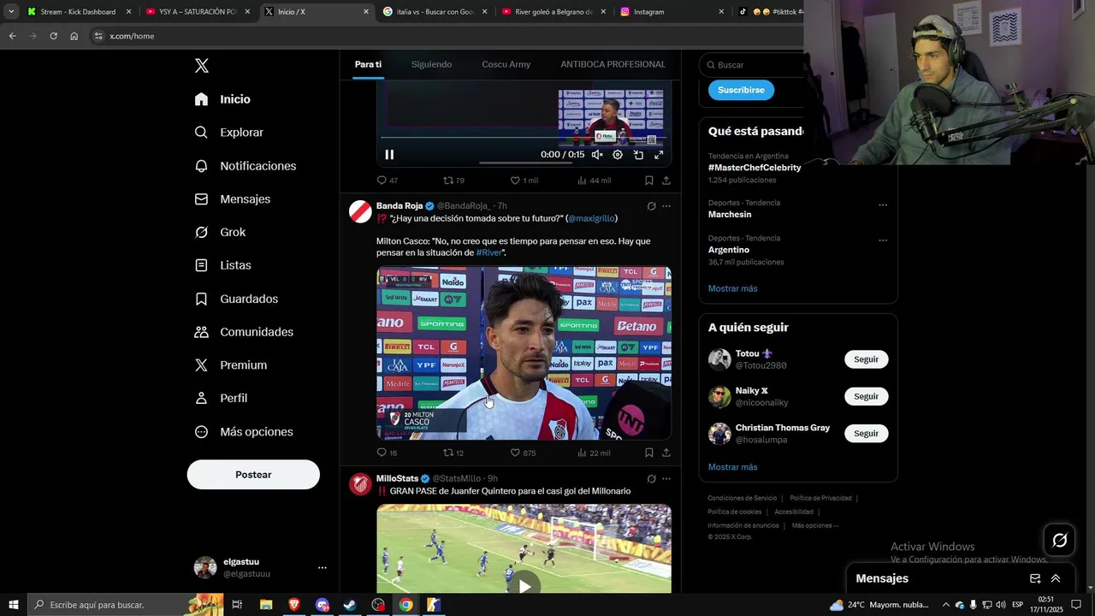Play the Juanfer Quintero pass video
Viewport: 1095px width, 616px height.
click(524, 585)
